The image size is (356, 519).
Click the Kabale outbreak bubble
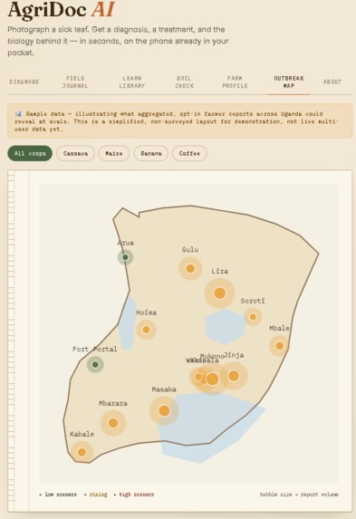82,452
